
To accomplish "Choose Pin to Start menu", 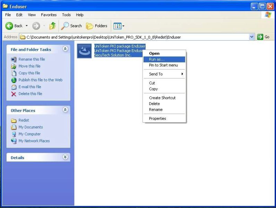I will coord(164,65).
